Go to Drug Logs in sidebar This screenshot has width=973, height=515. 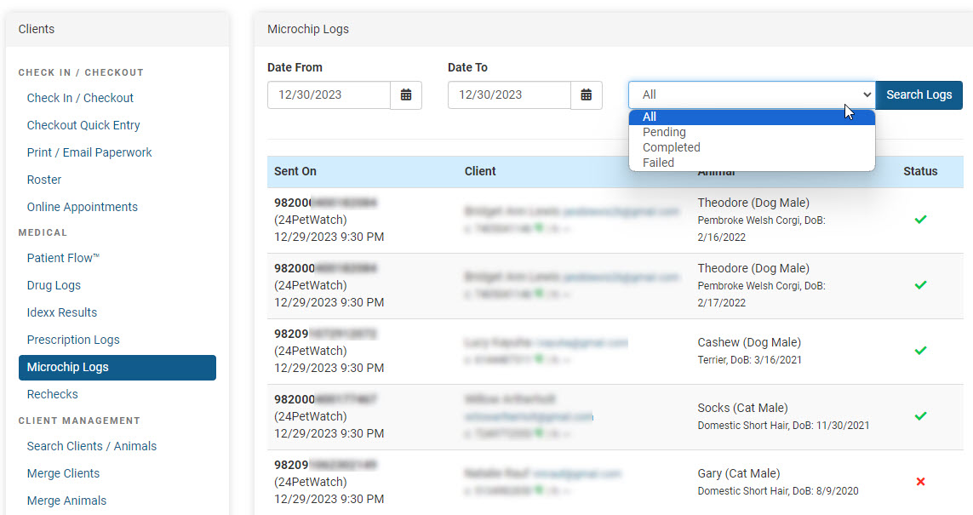[54, 285]
